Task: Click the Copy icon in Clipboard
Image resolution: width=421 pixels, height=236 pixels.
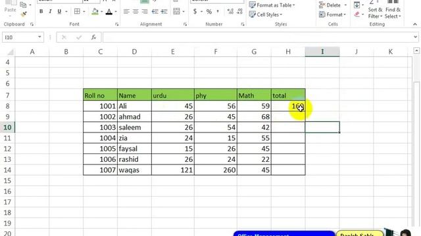Action: coord(24,5)
